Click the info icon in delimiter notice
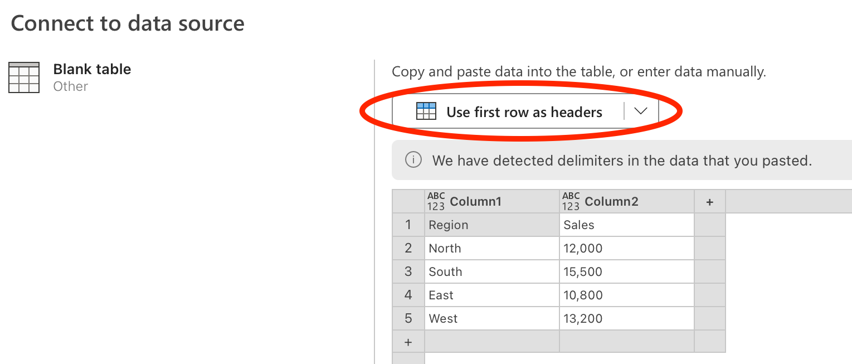 (x=413, y=161)
